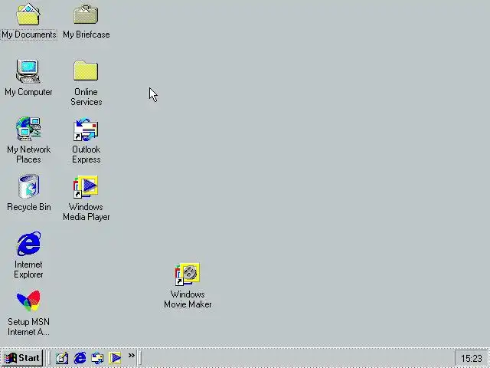
Task: Click the Recycle Bin icon
Action: [x=29, y=186]
